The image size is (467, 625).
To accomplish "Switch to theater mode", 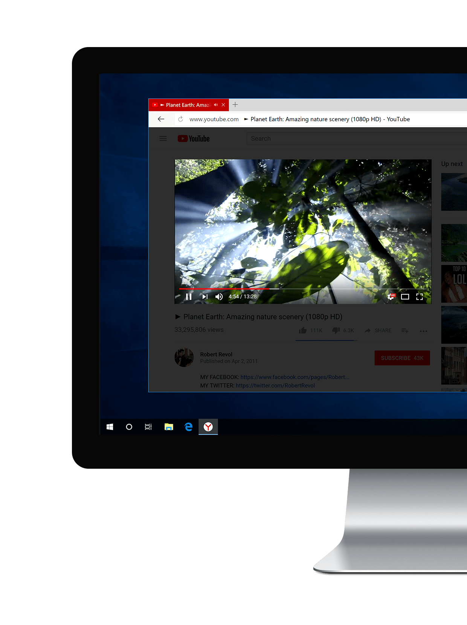I will pyautogui.click(x=405, y=297).
